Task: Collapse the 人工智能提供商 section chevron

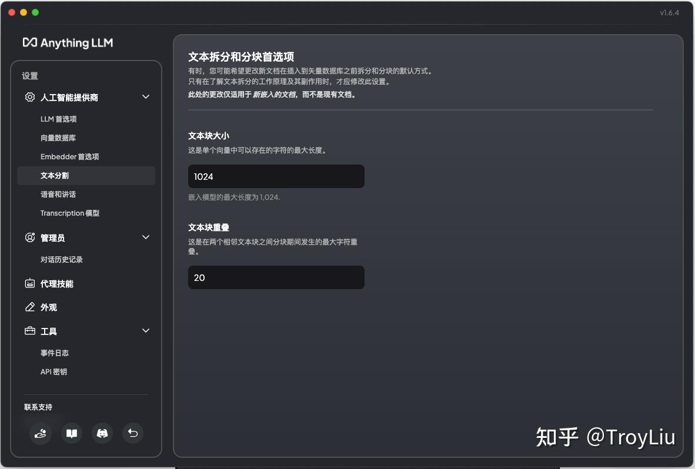Action: click(x=145, y=96)
